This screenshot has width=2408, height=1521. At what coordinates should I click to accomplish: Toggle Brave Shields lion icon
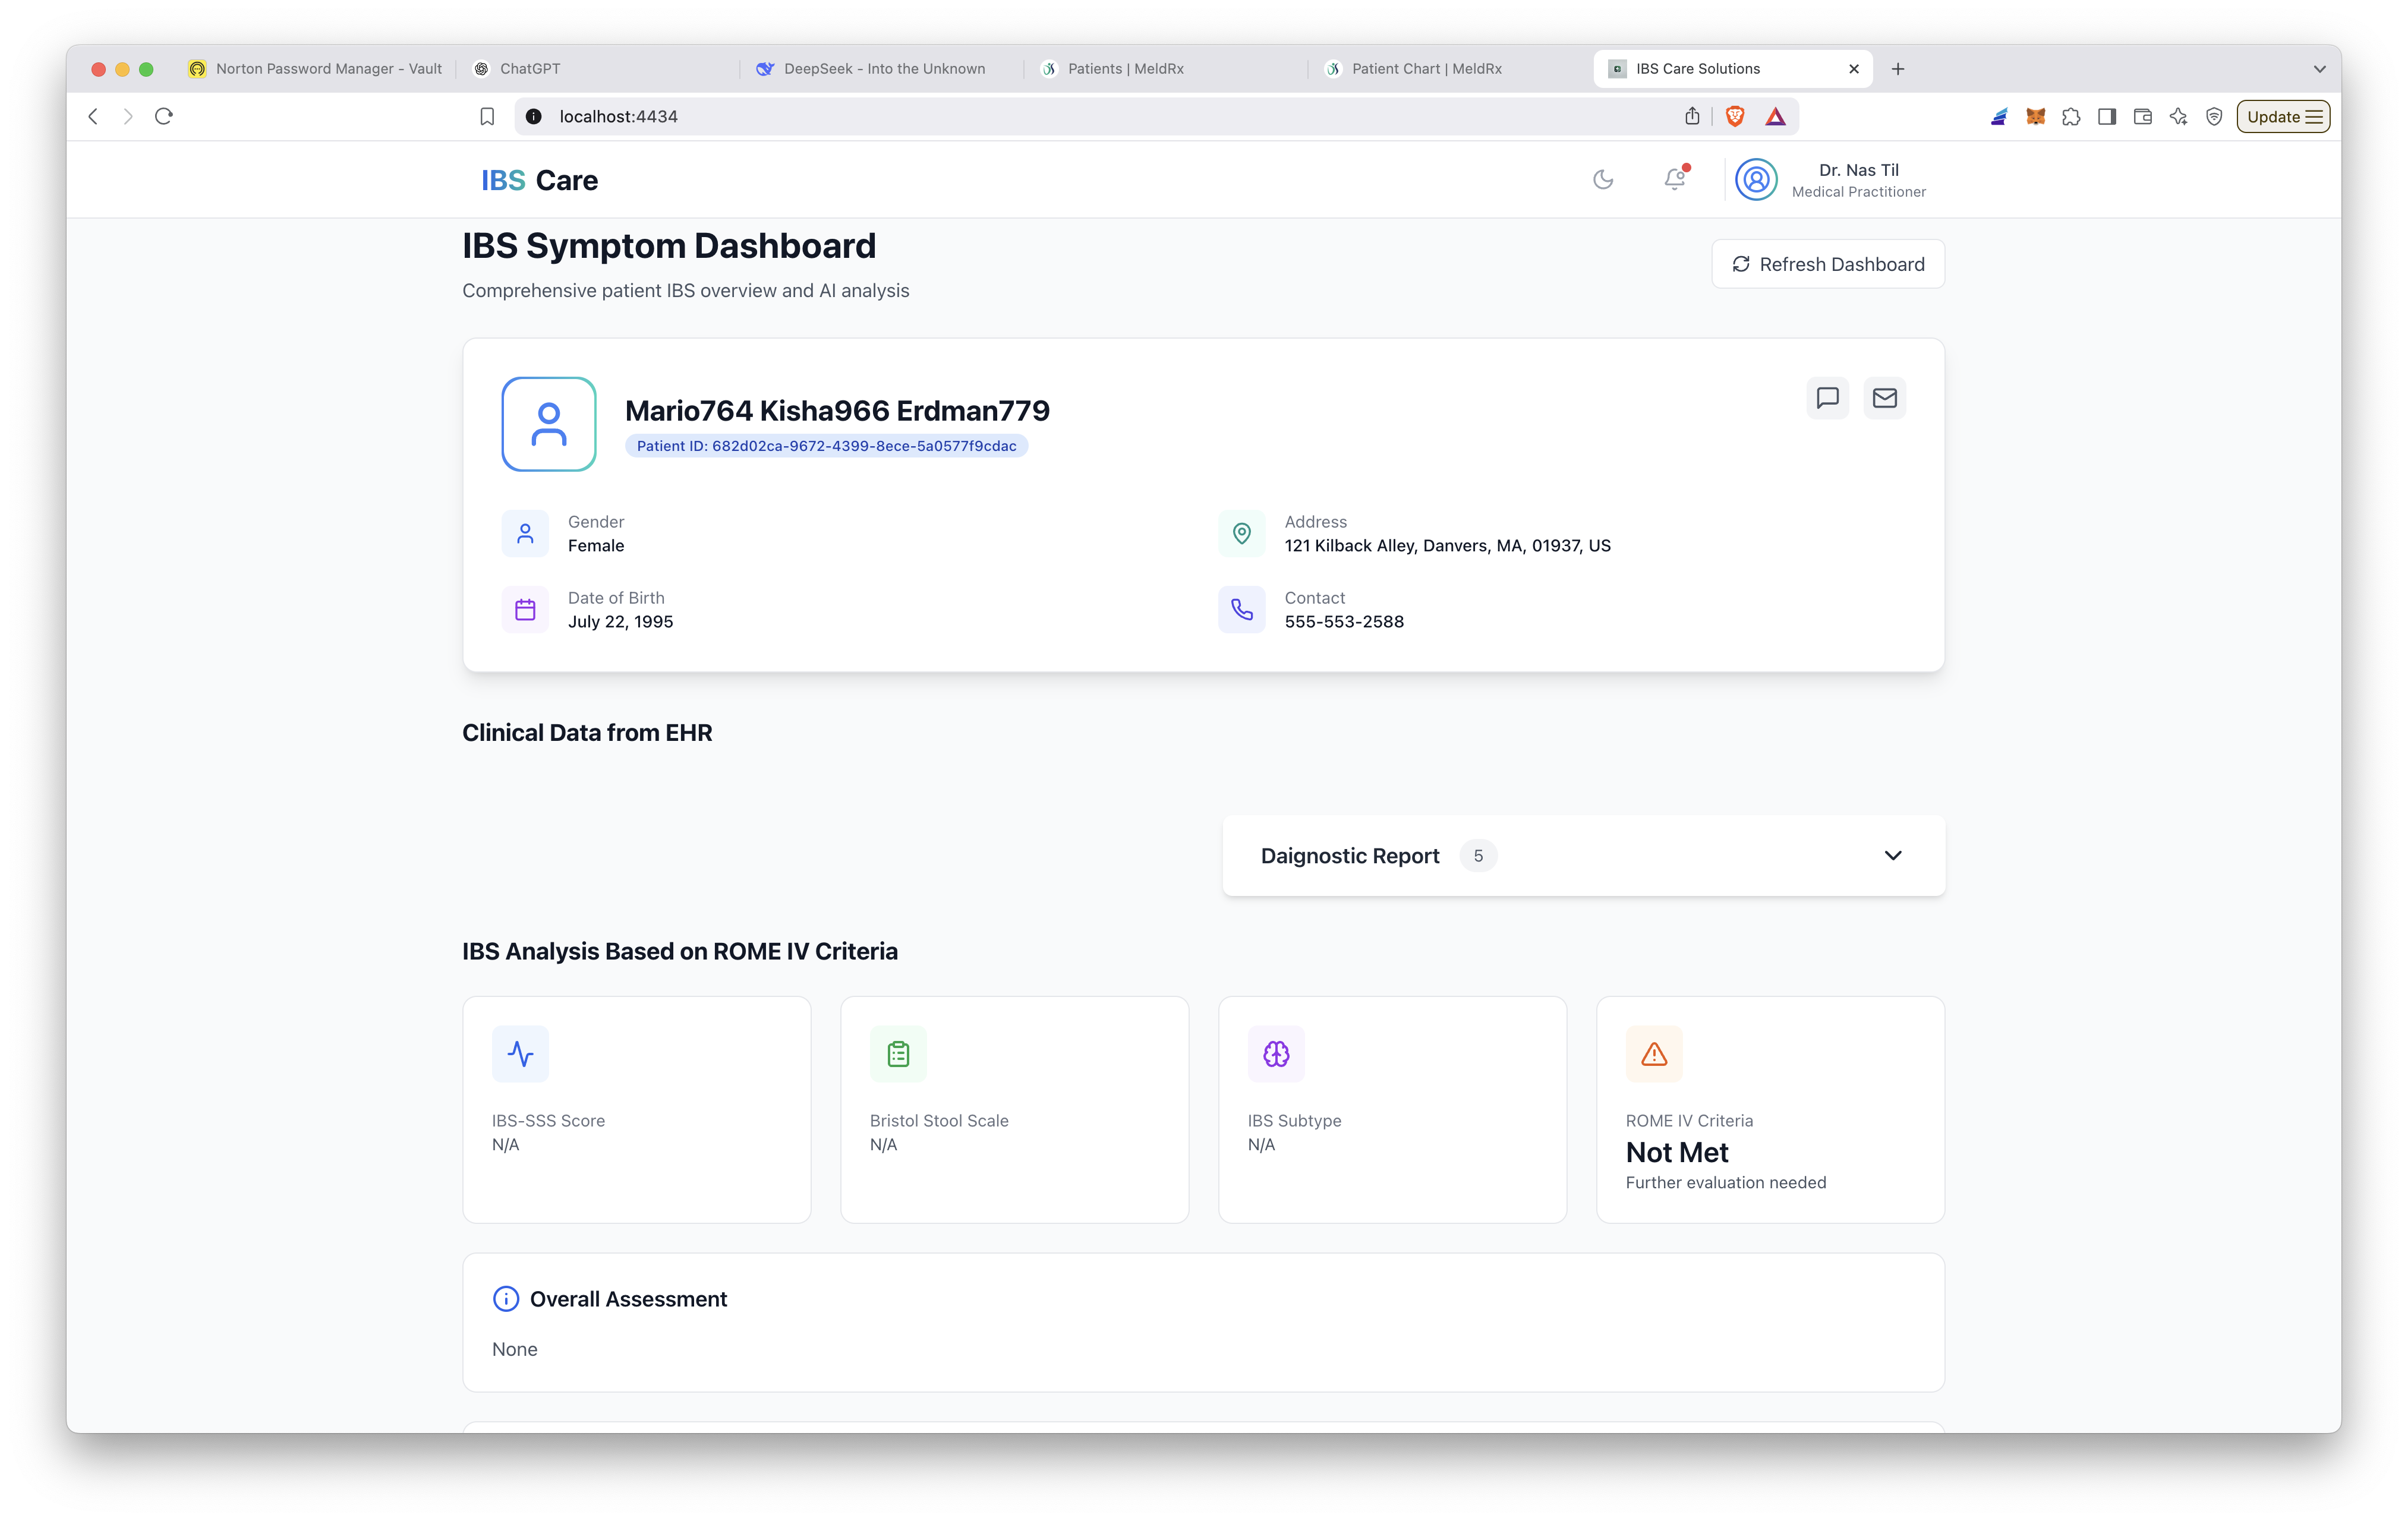pos(1735,117)
